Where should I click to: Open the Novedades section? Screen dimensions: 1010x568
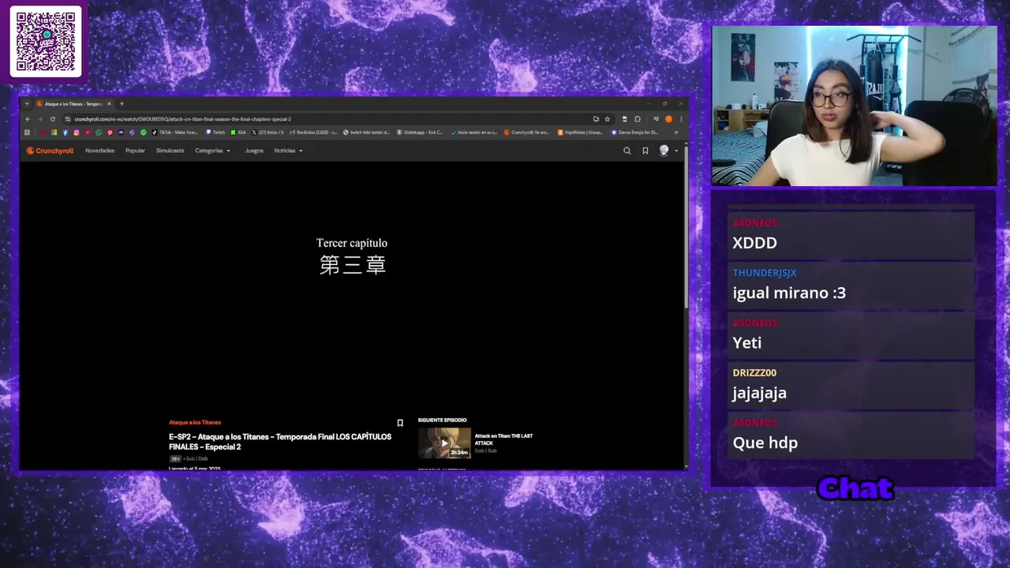[x=100, y=151]
